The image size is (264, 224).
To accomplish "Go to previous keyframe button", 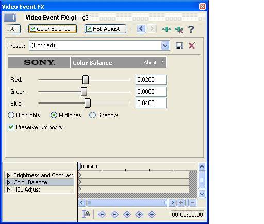I will click(114, 214).
